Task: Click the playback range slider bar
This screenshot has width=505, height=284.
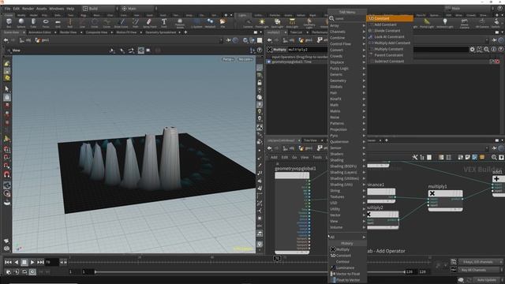Action: point(249,272)
